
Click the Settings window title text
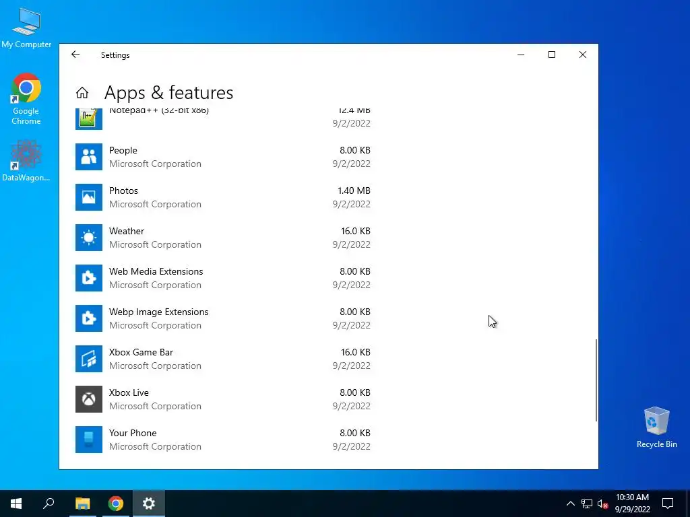click(115, 55)
